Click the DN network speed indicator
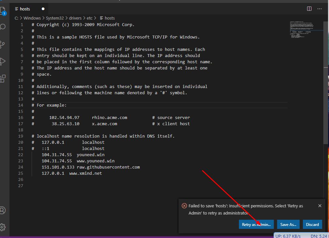Image resolution: width=329 pixels, height=238 pixels. point(319,236)
